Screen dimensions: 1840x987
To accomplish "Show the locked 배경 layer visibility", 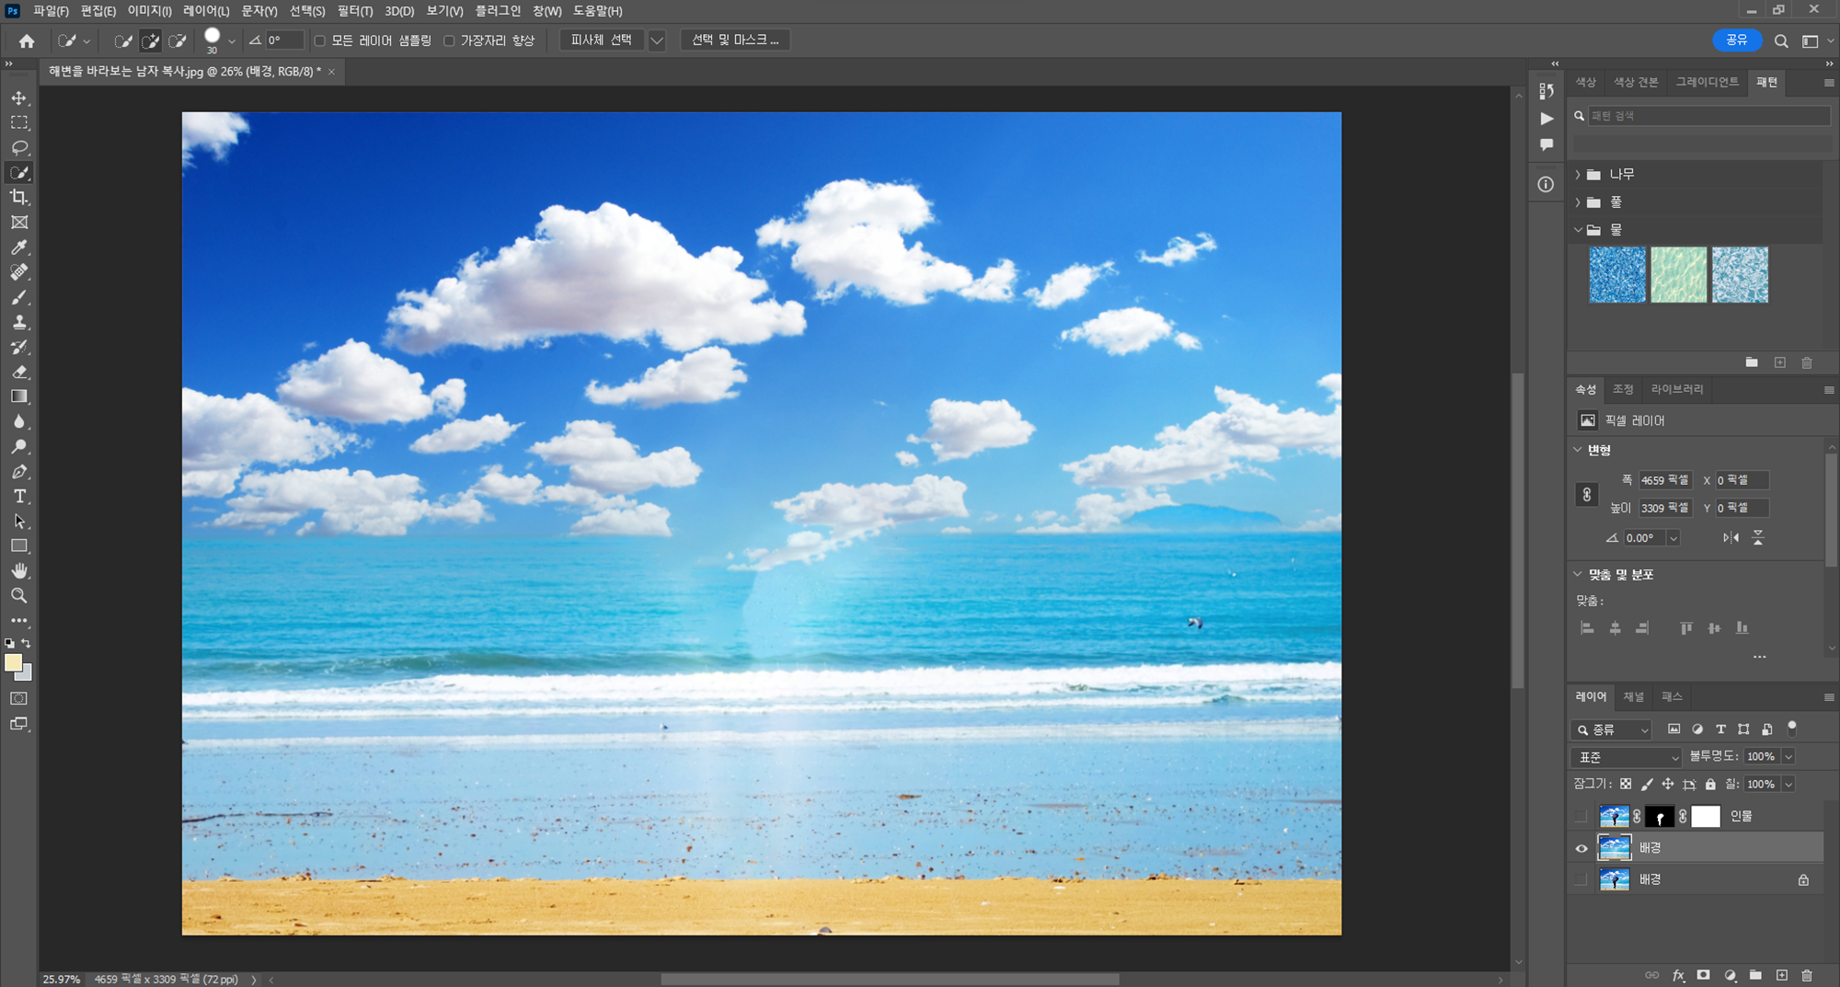I will (x=1581, y=879).
